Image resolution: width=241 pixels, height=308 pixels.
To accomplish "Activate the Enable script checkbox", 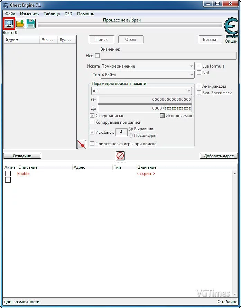I will point(8,174).
